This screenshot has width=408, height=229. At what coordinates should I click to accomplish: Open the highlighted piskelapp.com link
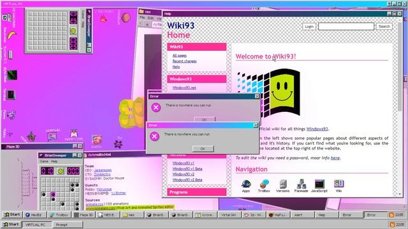tap(100, 208)
